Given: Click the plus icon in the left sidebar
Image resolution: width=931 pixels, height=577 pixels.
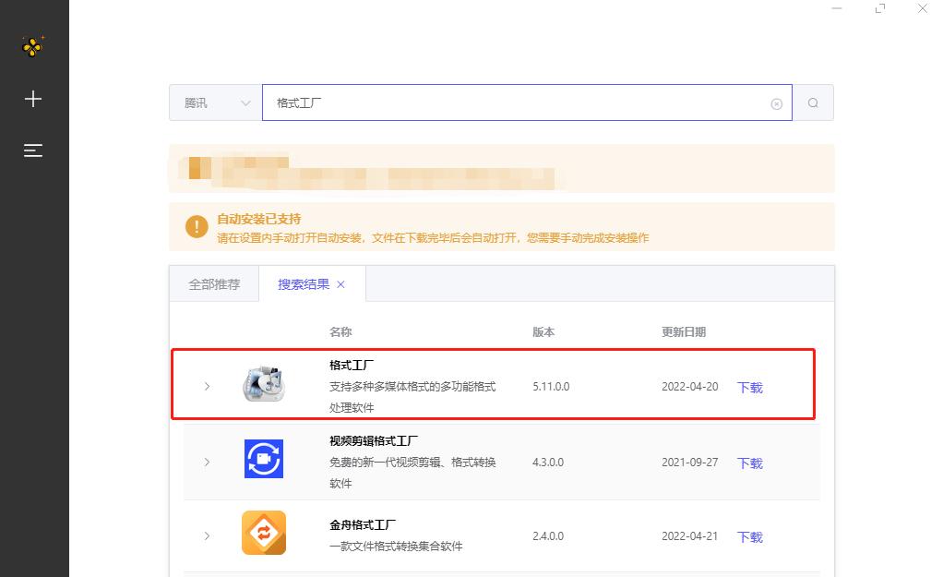Looking at the screenshot, I should coord(33,98).
